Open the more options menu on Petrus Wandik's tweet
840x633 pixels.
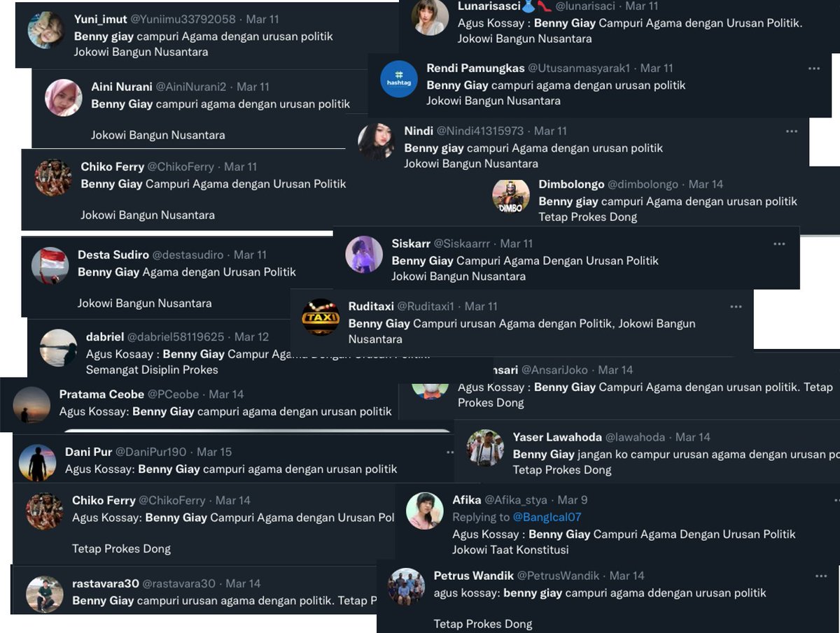pyautogui.click(x=821, y=576)
